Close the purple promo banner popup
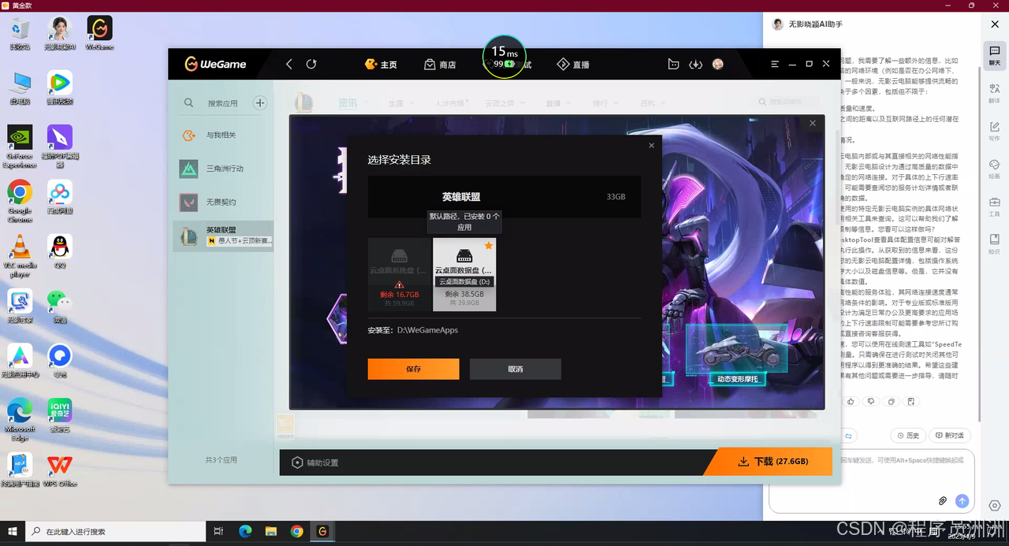 point(812,123)
